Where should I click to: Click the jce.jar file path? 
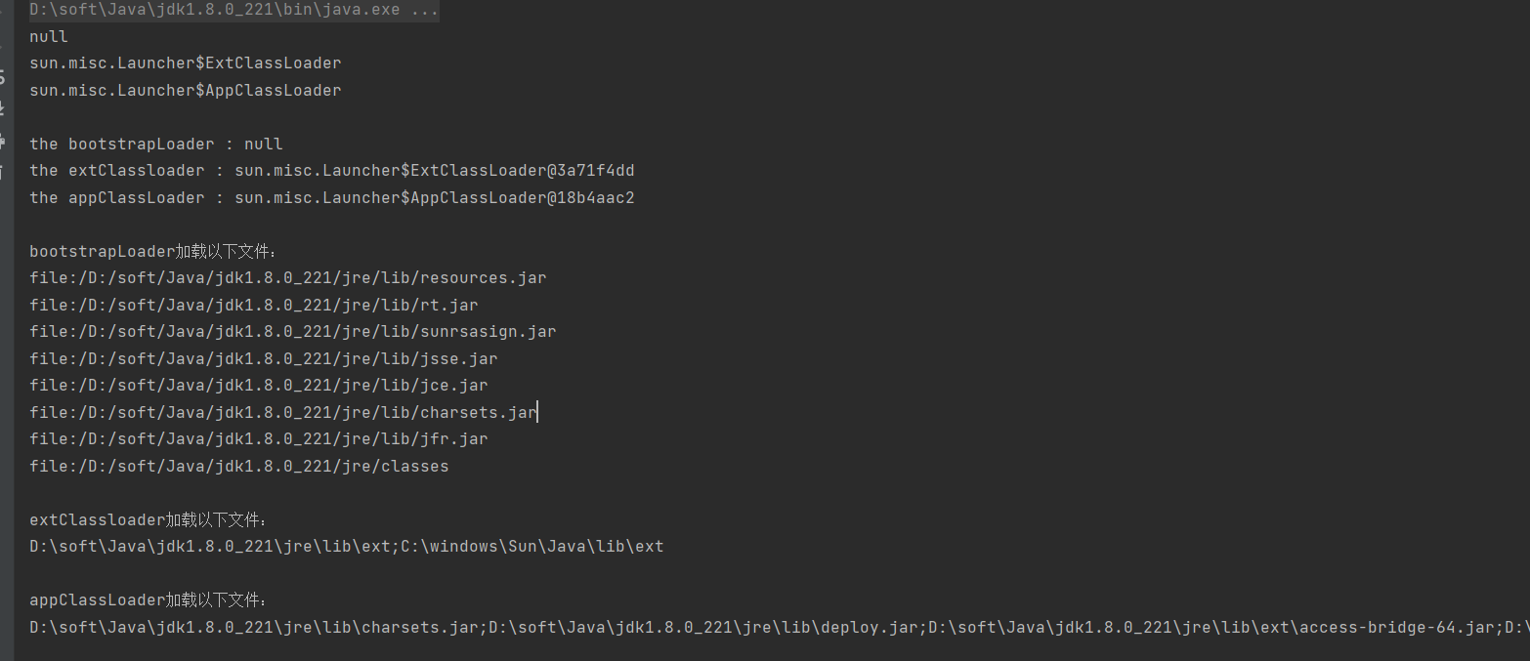pos(259,386)
